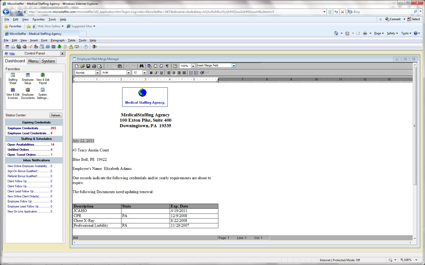Open the Paragraph menu
The height and width of the screenshot is (265, 425).
coord(57,40)
